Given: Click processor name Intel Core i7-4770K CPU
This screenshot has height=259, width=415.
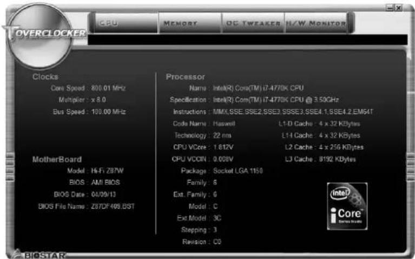Looking at the screenshot, I should (x=258, y=88).
